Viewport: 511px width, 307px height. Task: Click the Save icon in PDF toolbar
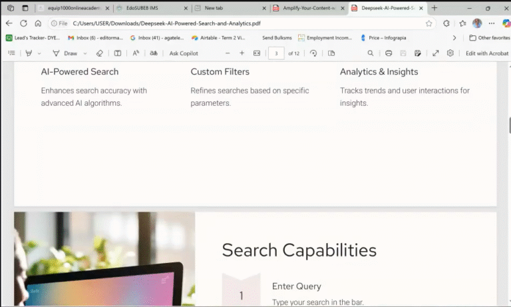(403, 53)
